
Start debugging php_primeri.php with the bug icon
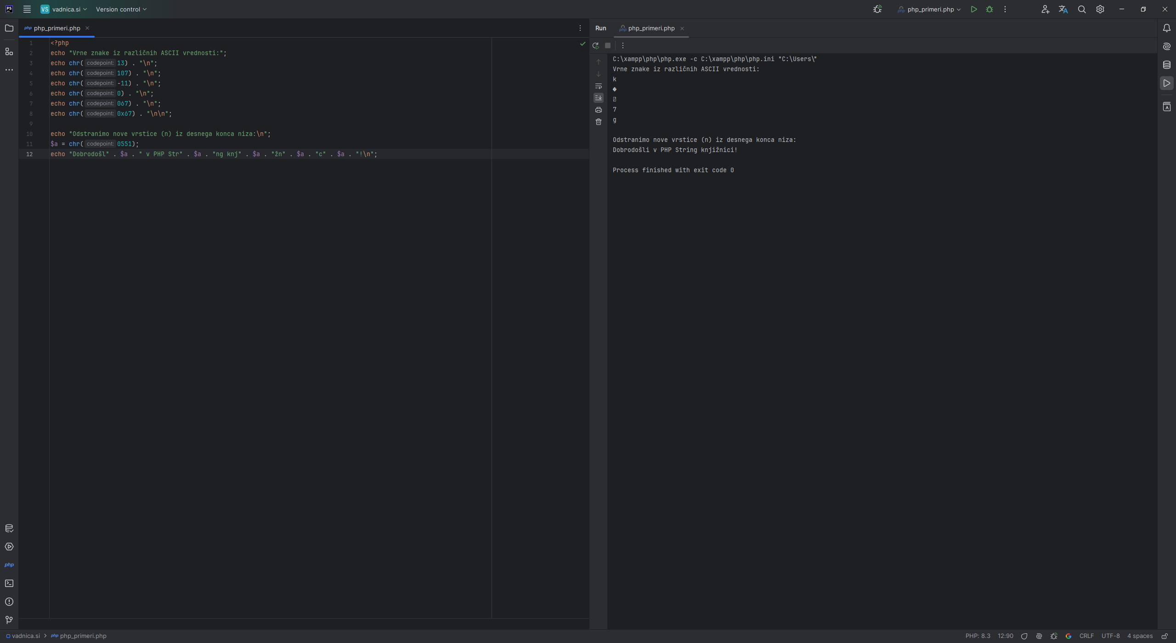(x=989, y=9)
